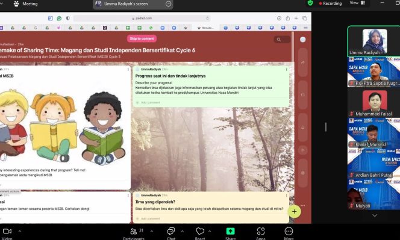Open the Apps panel in Zoom
400x240 pixels.
click(x=260, y=233)
